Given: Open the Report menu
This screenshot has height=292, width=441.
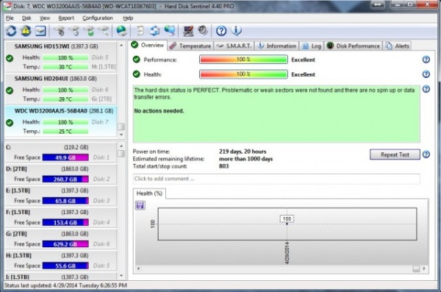Looking at the screenshot, I should coord(66,18).
